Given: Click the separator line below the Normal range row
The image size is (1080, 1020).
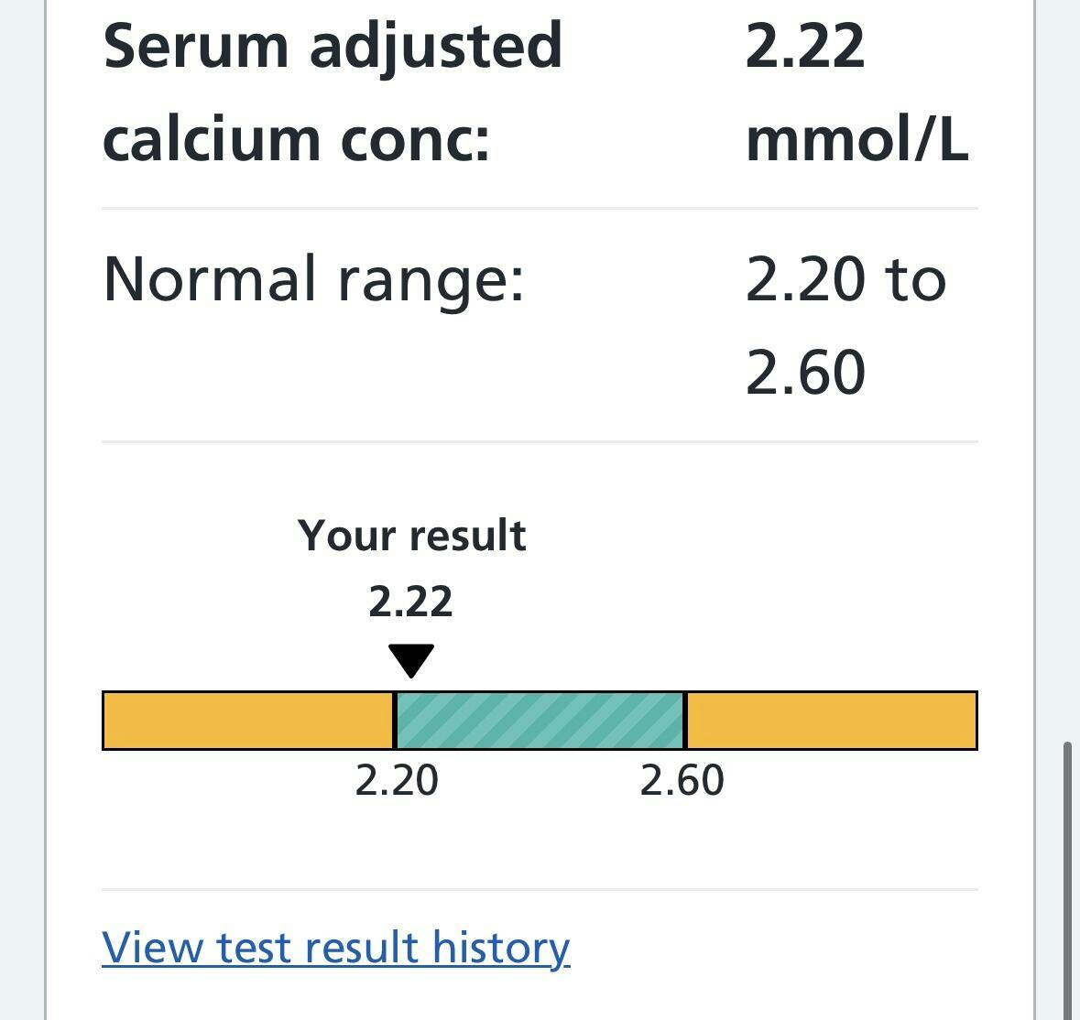Looking at the screenshot, I should pos(540,441).
